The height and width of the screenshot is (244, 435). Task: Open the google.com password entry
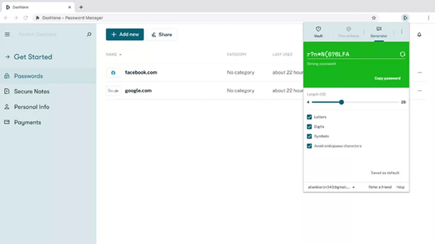[138, 90]
